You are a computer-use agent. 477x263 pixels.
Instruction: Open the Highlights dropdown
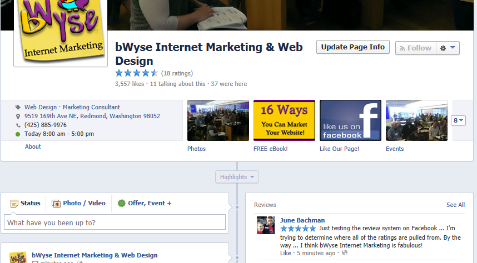point(237,177)
